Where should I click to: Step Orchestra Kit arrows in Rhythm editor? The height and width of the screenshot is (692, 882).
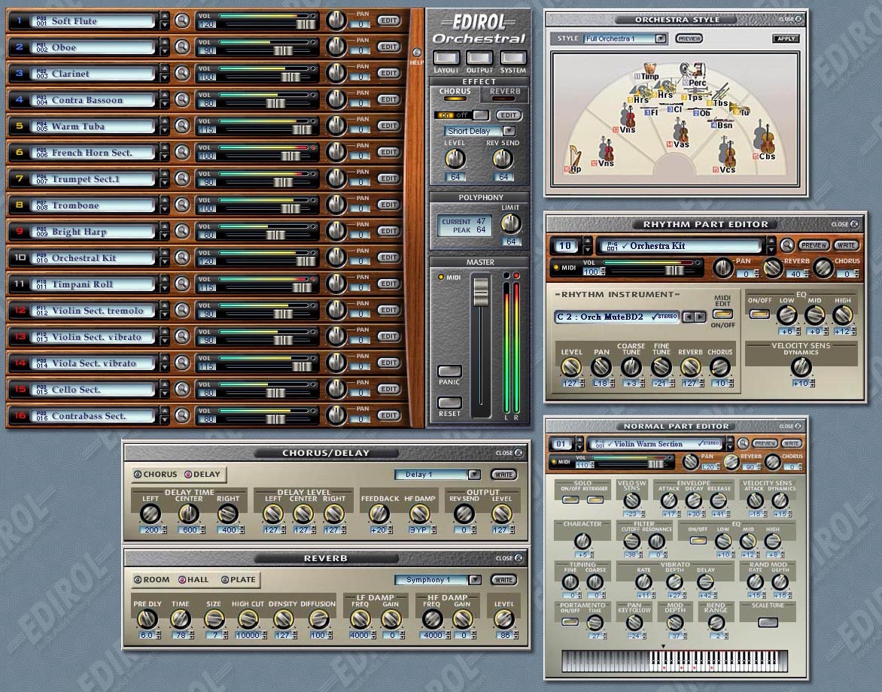[x=771, y=246]
